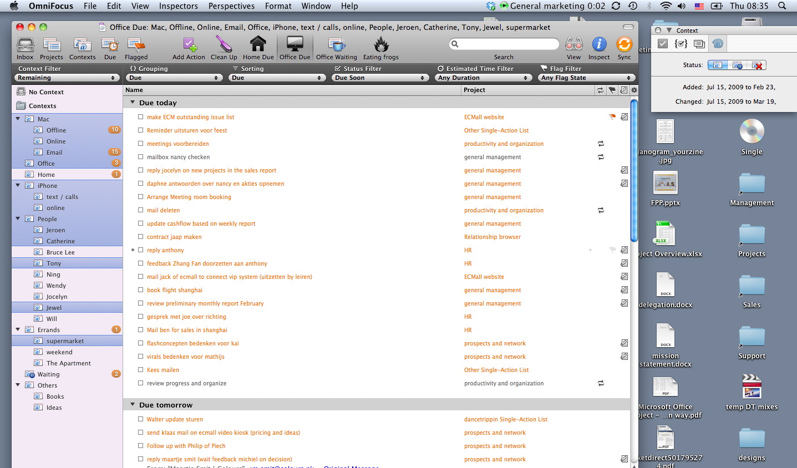Select No Context in sidebar
This screenshot has height=468, width=797.
(67, 92)
